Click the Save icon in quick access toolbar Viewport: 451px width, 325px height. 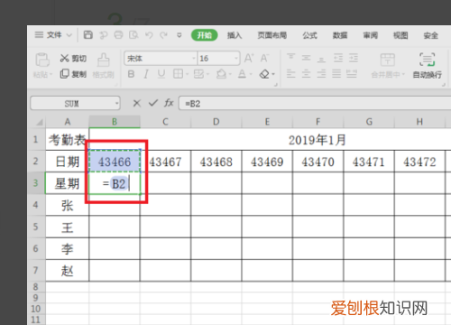tap(87, 35)
